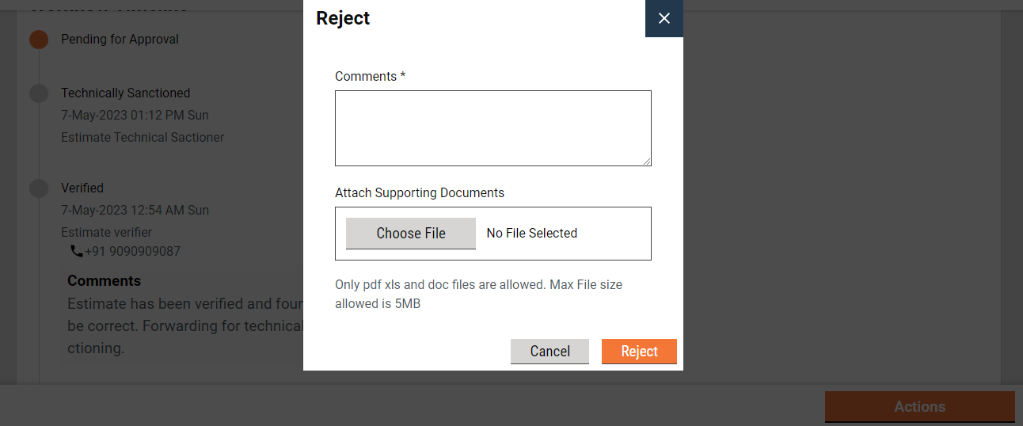
Task: Confirm with the orange Reject button
Action: coord(639,352)
